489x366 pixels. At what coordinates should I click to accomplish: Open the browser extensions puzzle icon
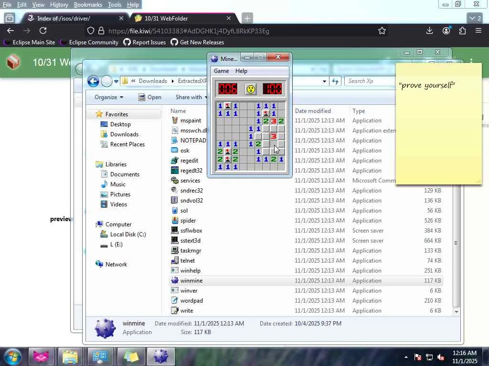coord(462,30)
